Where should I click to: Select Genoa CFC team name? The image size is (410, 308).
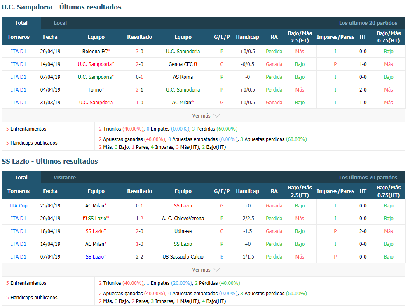[180, 64]
